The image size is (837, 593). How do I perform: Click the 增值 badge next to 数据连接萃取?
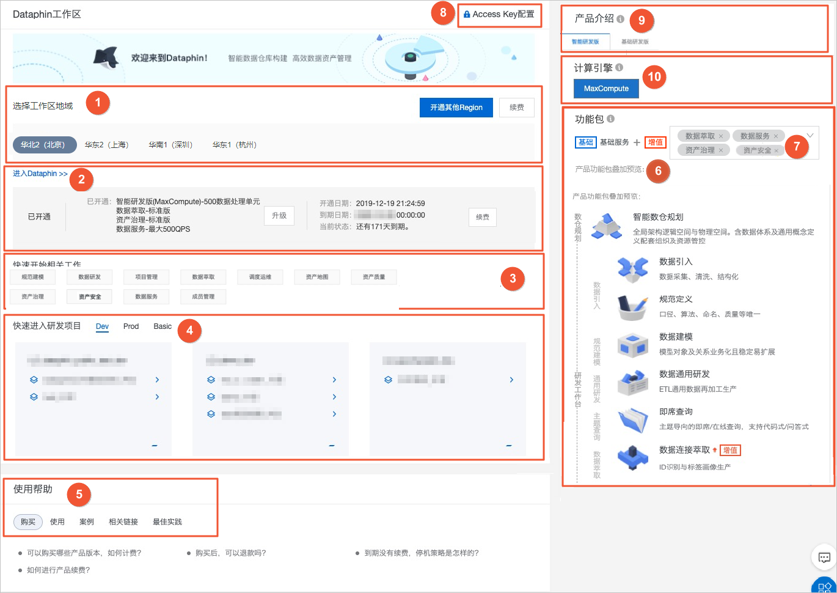tap(730, 450)
